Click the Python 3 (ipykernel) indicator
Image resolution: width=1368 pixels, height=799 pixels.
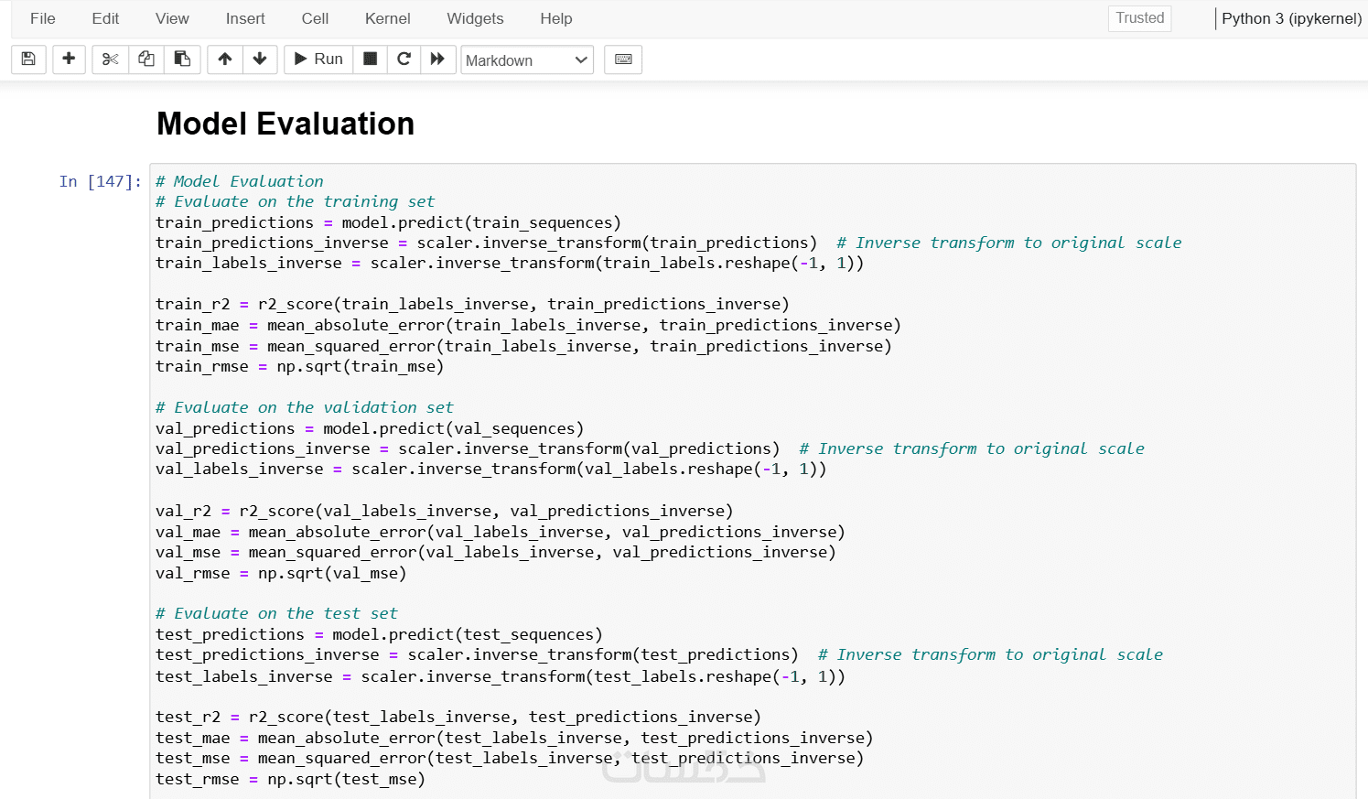[1291, 18]
